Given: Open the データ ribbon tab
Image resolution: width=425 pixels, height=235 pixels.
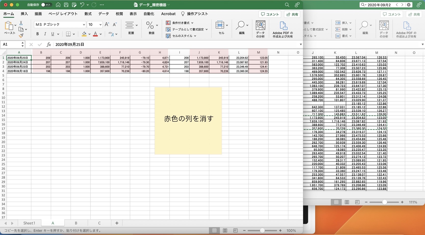Looking at the screenshot, I should (104, 14).
